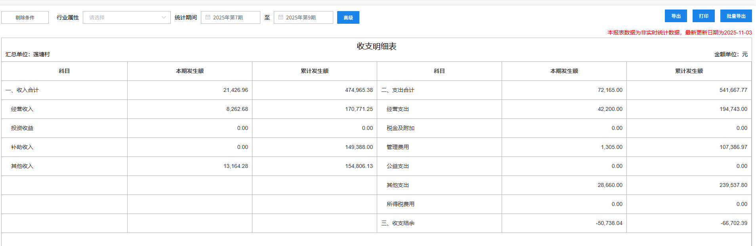
Task: Click the calendar icon in the 2025年第7期 field
Action: 208,17
